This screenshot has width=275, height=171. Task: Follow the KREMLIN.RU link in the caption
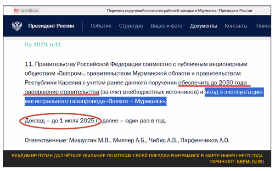click(250, 161)
